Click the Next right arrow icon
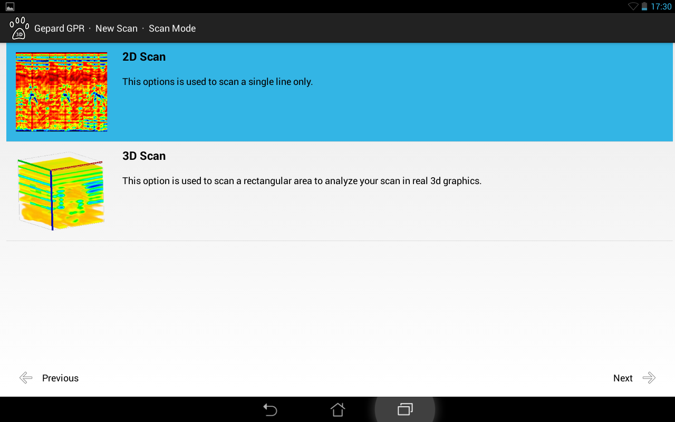Screen dimensions: 675x422 pos(649,378)
